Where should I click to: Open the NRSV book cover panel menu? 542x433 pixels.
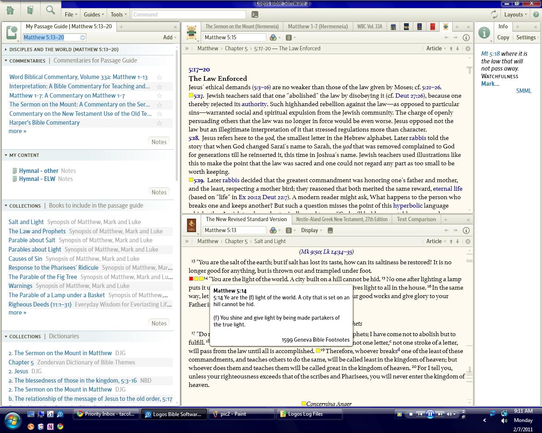click(x=191, y=225)
